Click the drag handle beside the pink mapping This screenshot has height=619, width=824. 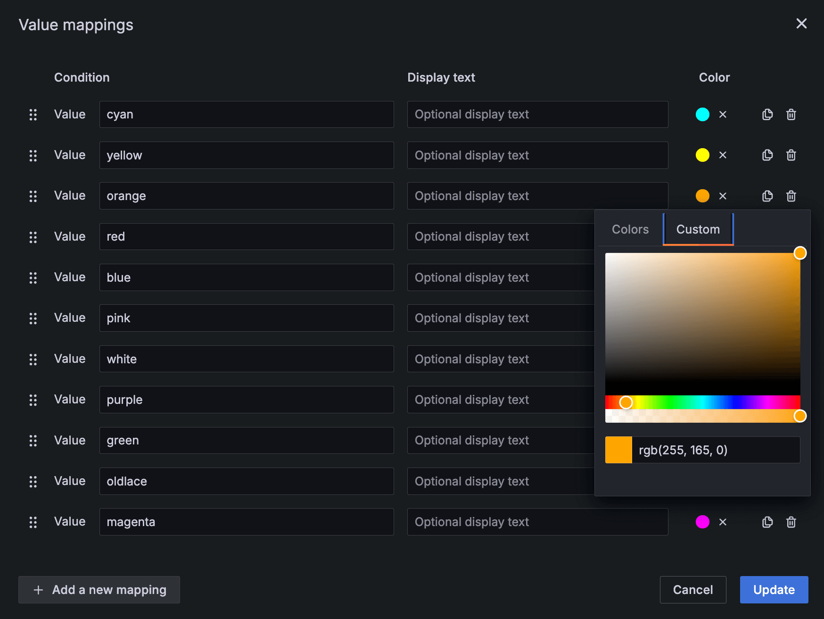tap(33, 318)
